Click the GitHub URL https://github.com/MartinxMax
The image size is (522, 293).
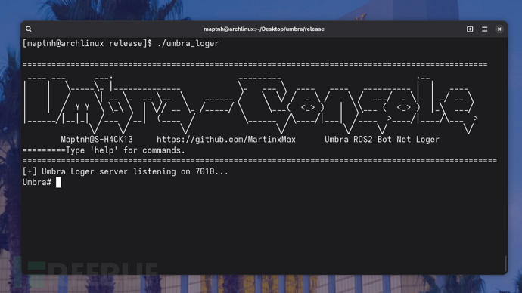pyautogui.click(x=226, y=140)
